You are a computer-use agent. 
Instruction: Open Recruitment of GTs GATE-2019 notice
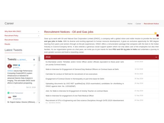coord(85,101)
